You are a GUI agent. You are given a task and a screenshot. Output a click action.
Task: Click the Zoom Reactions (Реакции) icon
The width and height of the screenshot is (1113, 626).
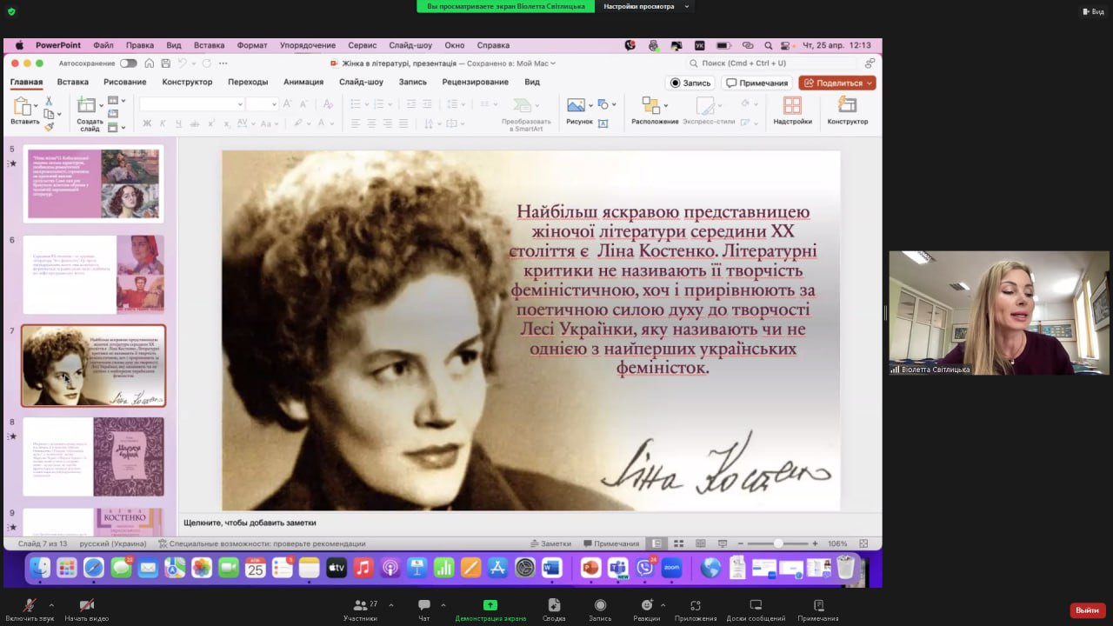pyautogui.click(x=646, y=605)
